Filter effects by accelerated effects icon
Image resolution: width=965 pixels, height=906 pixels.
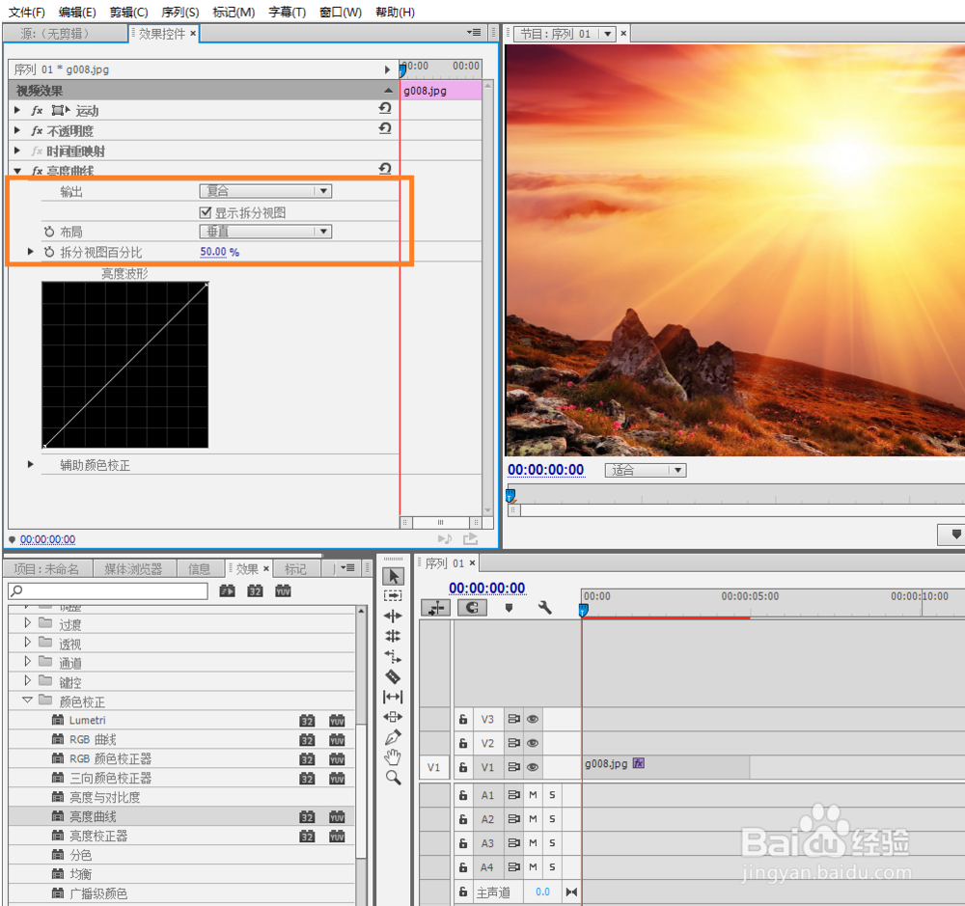click(x=227, y=591)
